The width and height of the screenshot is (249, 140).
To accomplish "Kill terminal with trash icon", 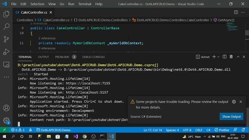I will point(231,57).
